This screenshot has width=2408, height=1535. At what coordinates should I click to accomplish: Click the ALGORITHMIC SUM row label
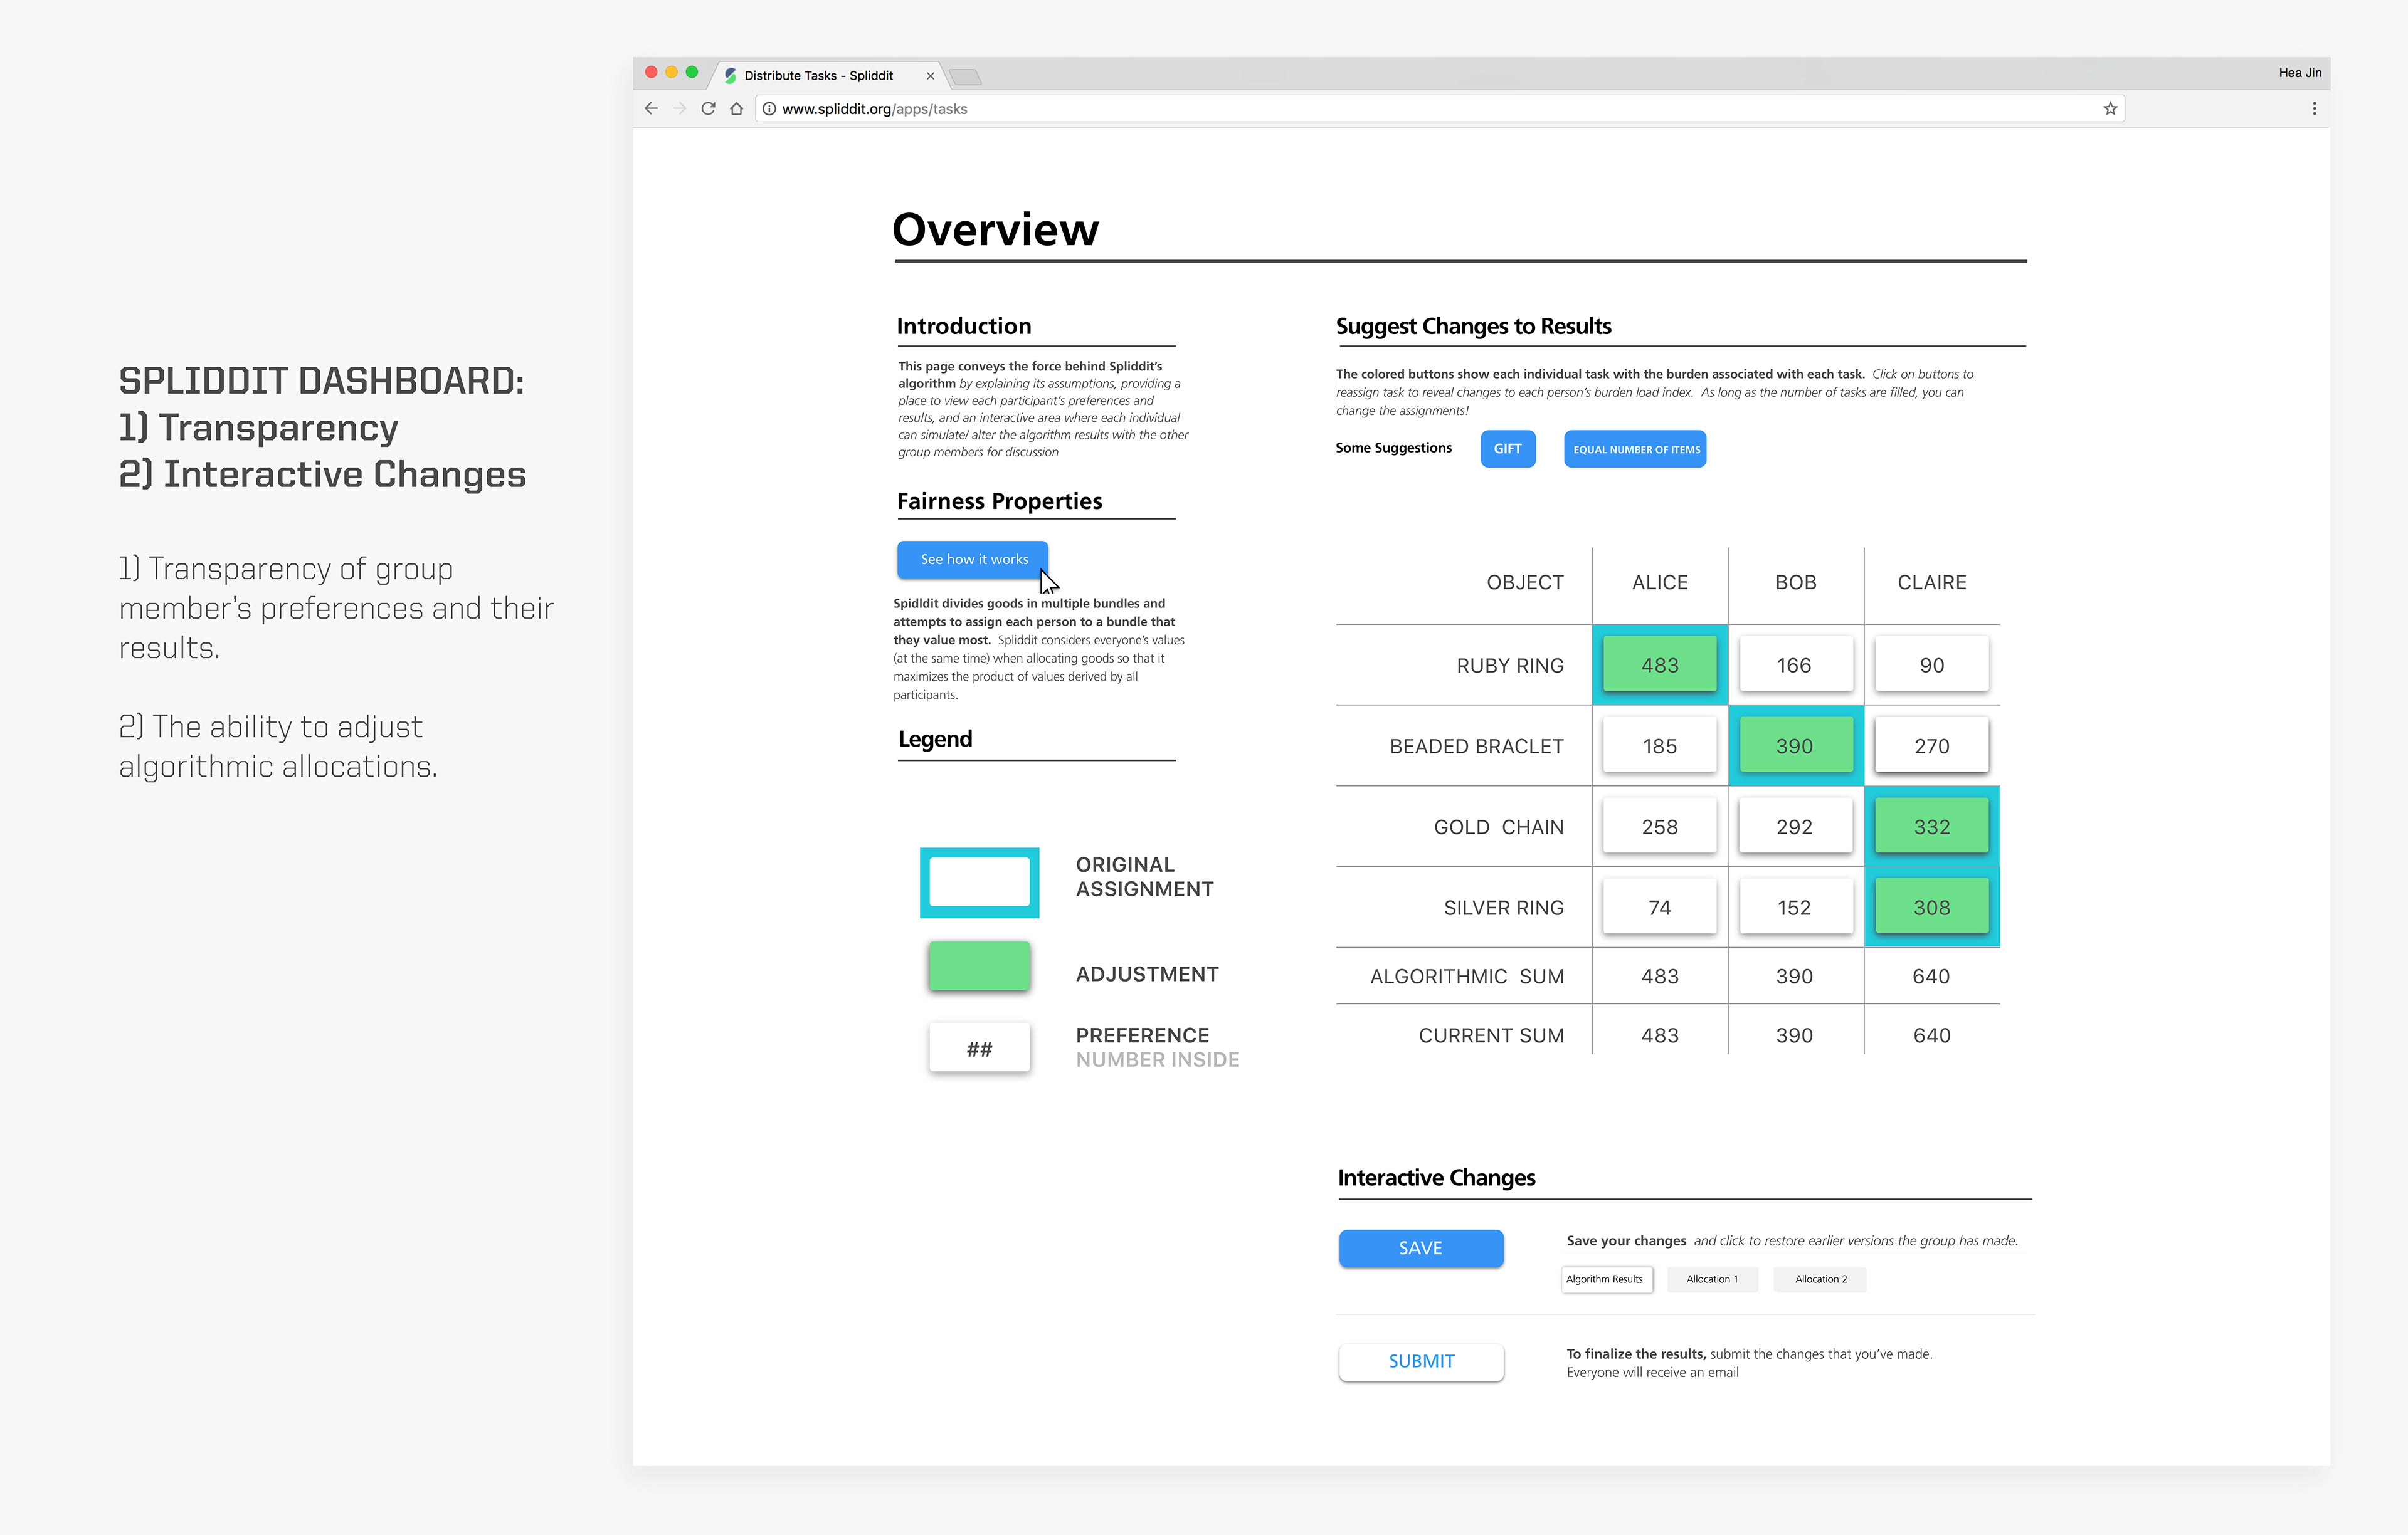[x=1467, y=977]
